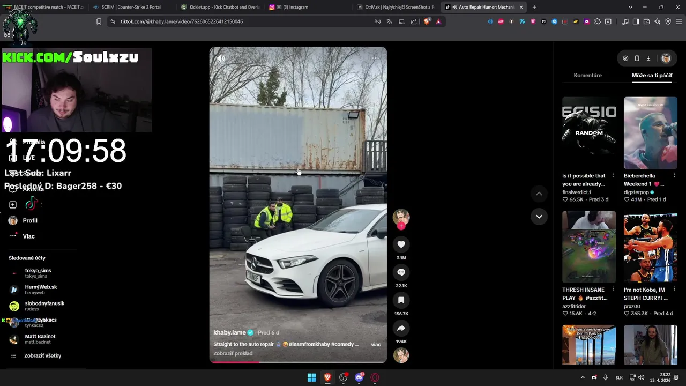Screen dimensions: 686x386
Task: Open khaby.lame avatar beside the video
Action: (401, 217)
